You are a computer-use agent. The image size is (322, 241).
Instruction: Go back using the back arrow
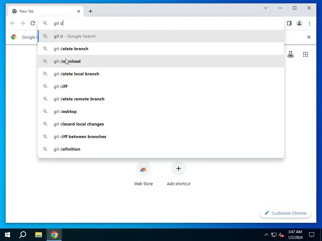(x=13, y=23)
